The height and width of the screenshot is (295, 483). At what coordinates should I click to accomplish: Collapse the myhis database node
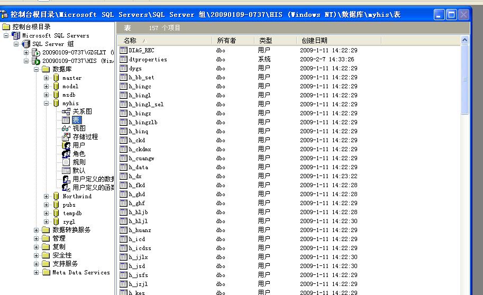46,104
